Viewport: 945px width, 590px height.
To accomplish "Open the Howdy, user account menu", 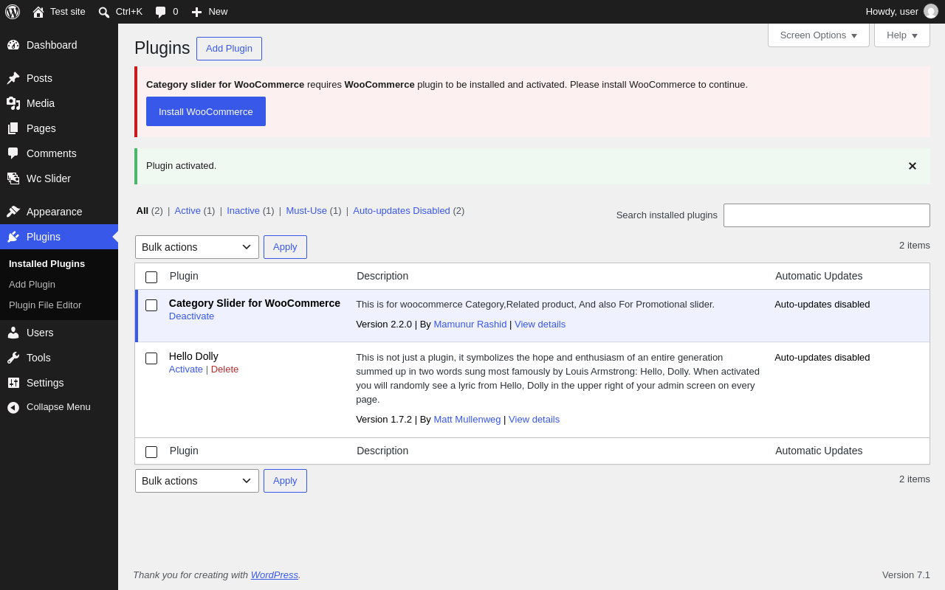I will click(x=901, y=12).
